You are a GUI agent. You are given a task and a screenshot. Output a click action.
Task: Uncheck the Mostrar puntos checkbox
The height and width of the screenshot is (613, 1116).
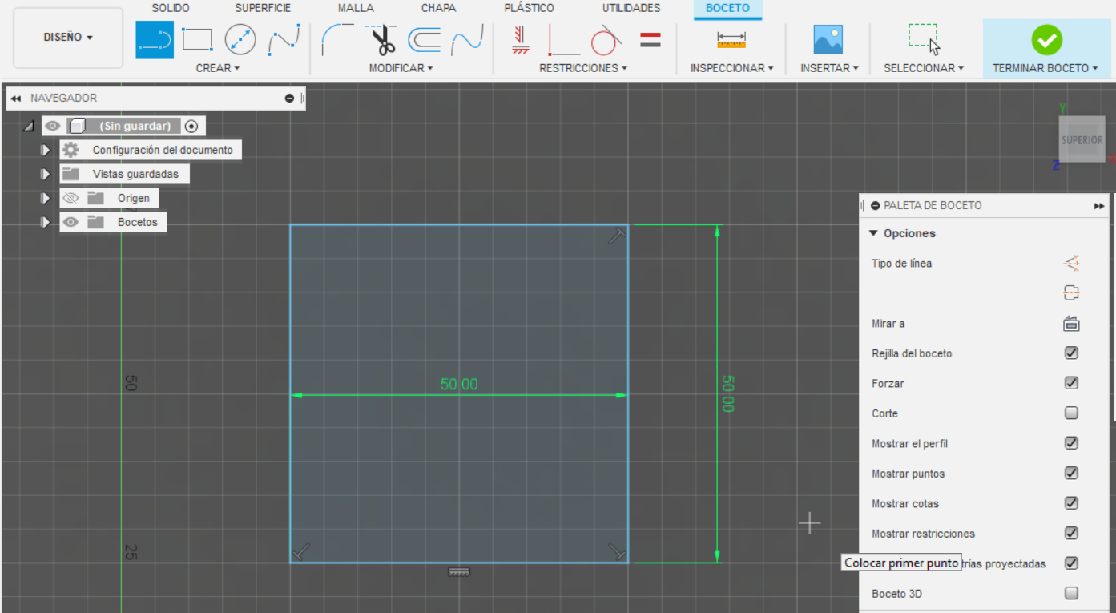point(1071,474)
